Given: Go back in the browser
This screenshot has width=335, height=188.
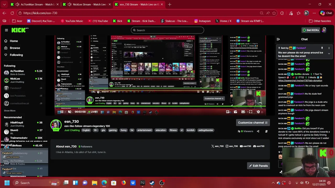Looking at the screenshot, I should click(4, 13).
